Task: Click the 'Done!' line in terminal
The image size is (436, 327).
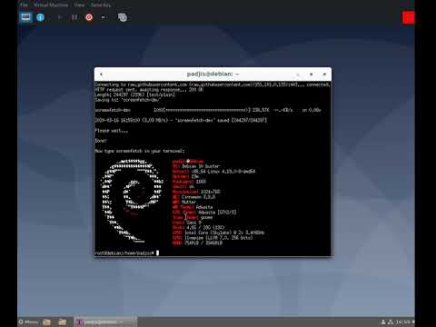Action: [x=101, y=141]
